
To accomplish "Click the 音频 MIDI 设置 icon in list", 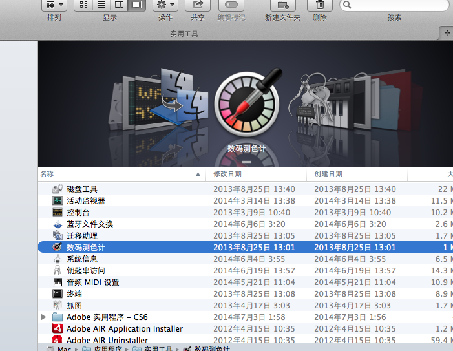I will click(58, 282).
